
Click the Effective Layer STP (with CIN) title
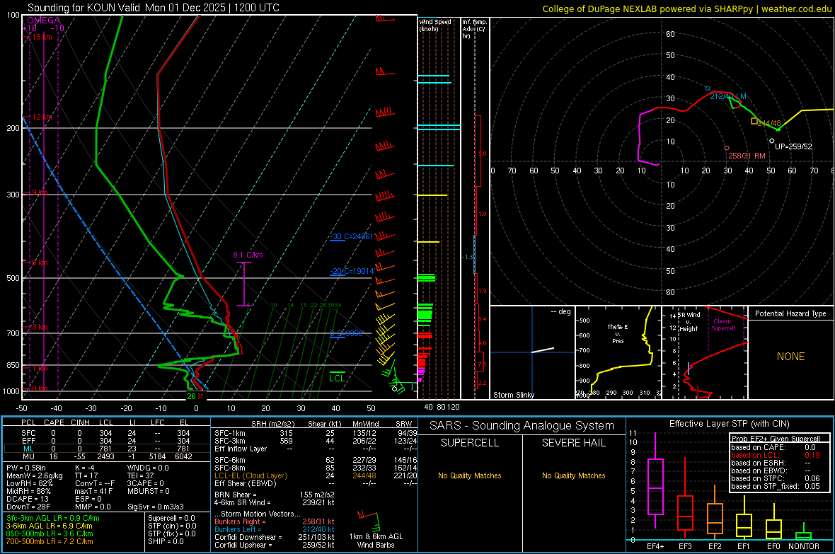pyautogui.click(x=729, y=424)
